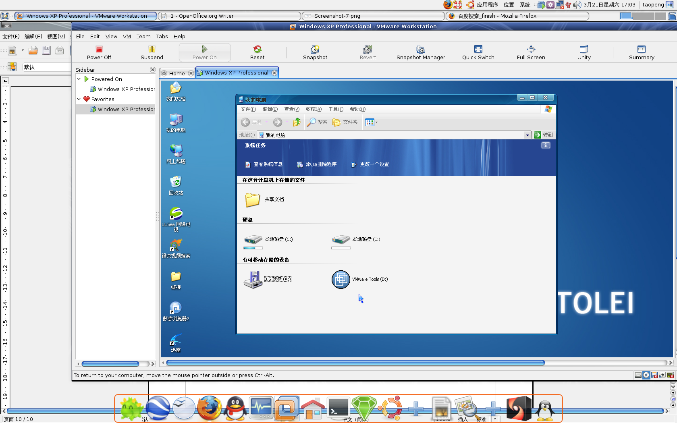
Task: Open the Summary view
Action: (x=642, y=53)
